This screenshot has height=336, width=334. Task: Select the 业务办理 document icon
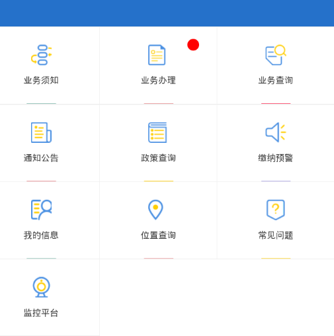pyautogui.click(x=157, y=55)
